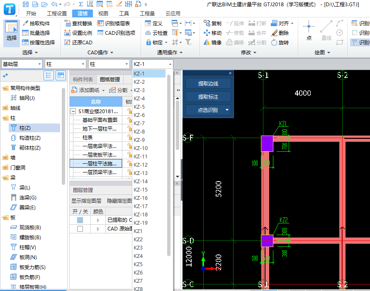The height and width of the screenshot is (291, 370).
Task: Open the first 柱 category dropdown
Action: (66, 64)
